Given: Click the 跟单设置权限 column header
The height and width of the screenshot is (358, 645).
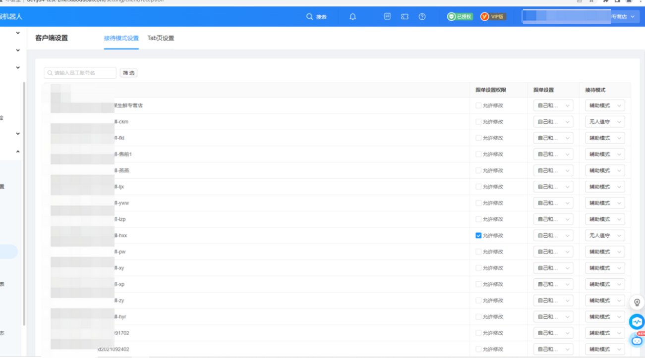Looking at the screenshot, I should pyautogui.click(x=491, y=90).
